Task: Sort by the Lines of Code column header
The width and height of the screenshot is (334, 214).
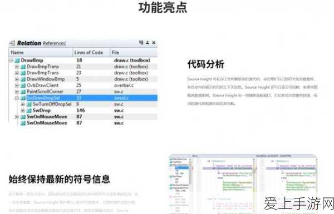Action: click(x=91, y=52)
